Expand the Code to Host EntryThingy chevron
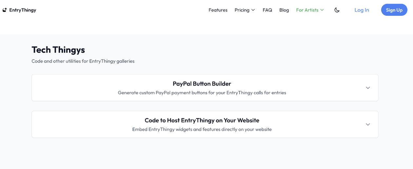Screen dimensions: 413x169 tap(368, 124)
